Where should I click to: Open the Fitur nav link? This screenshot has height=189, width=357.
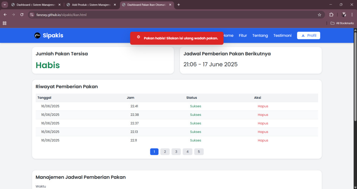tap(243, 35)
